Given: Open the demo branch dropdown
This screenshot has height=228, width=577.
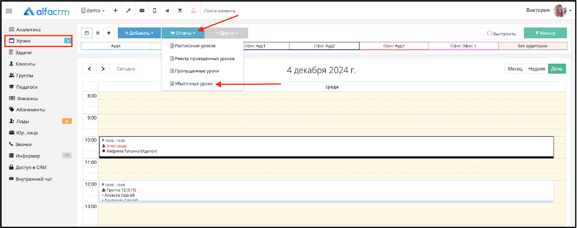Looking at the screenshot, I should pyautogui.click(x=93, y=11).
